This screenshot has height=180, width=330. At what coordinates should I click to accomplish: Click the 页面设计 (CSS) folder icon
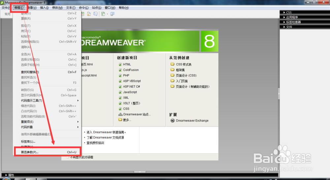172,75
